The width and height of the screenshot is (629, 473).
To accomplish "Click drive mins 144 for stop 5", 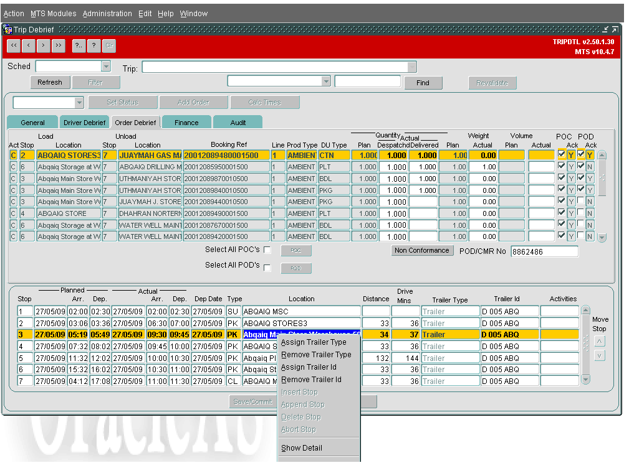I will 406,358.
